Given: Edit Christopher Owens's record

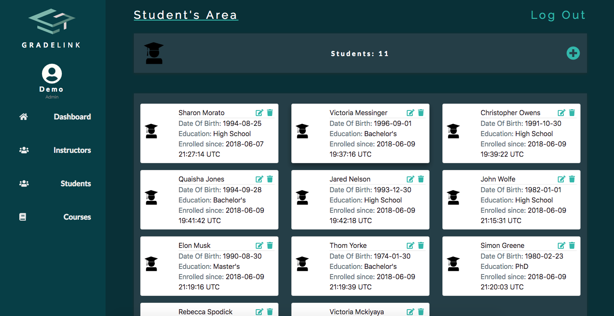Looking at the screenshot, I should point(562,113).
